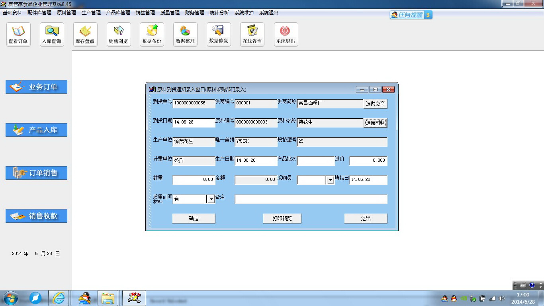The height and width of the screenshot is (306, 544).
Task: Start 数据修复 from the toolbar
Action: 219,34
